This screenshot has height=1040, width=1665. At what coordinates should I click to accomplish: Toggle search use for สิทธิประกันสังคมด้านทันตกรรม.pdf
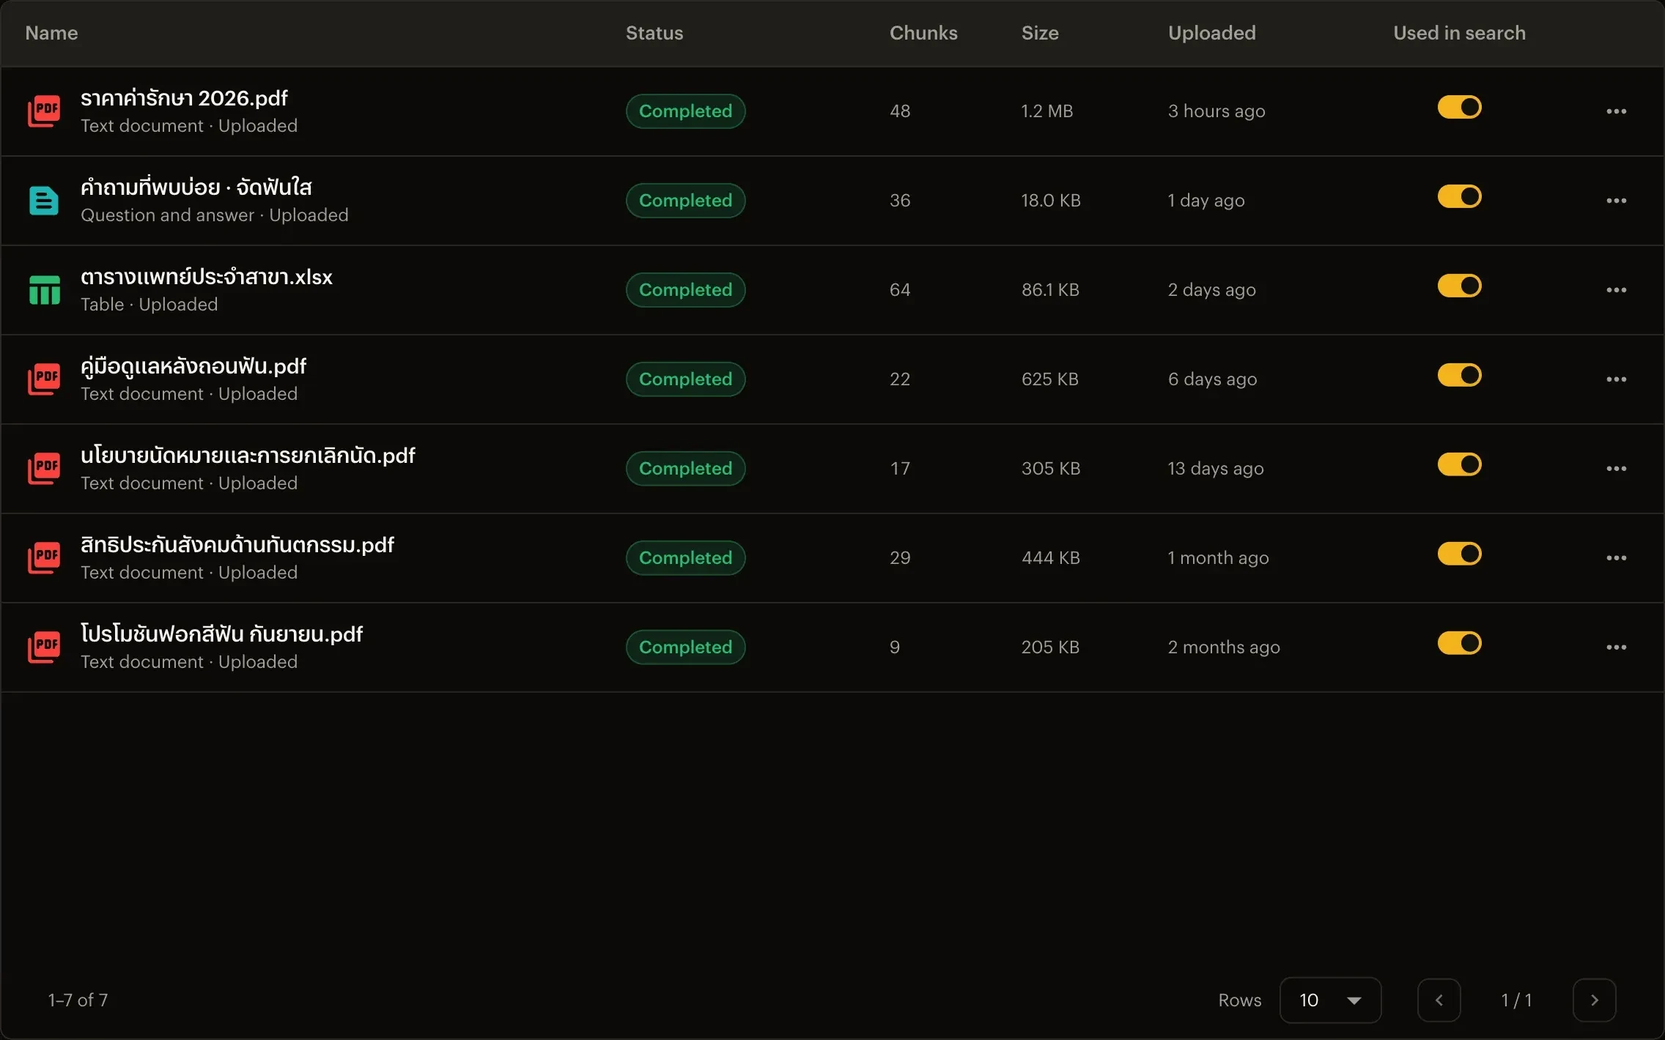pyautogui.click(x=1459, y=554)
